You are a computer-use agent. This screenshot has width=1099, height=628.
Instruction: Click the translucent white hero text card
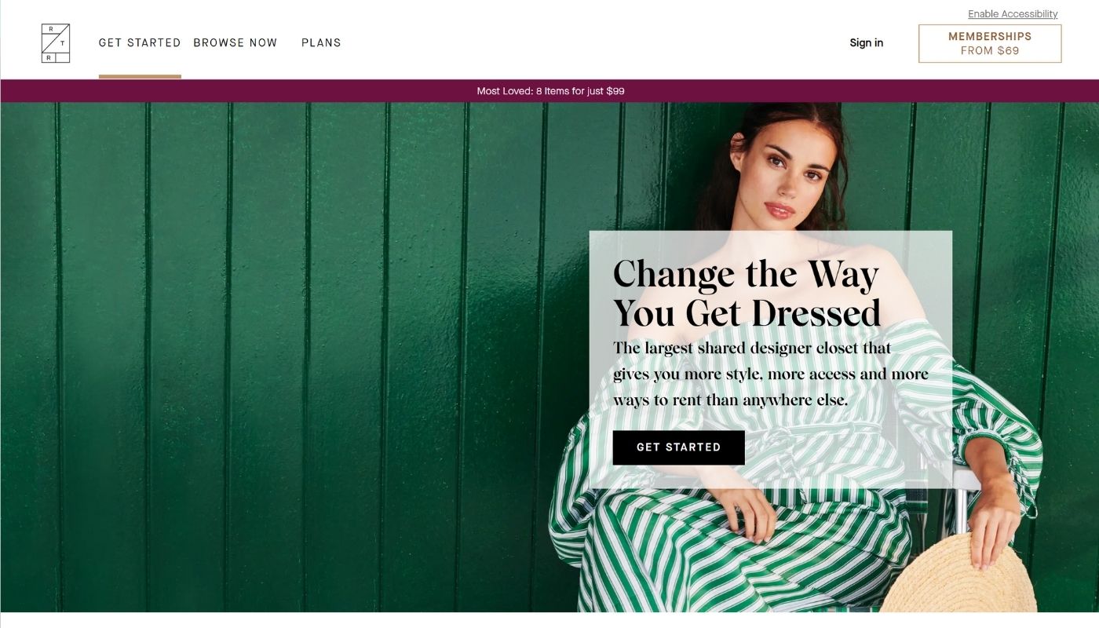(x=770, y=360)
